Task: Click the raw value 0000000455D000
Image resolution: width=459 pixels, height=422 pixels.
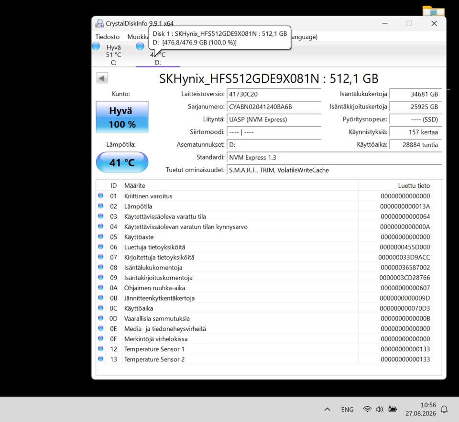Action: [405, 247]
